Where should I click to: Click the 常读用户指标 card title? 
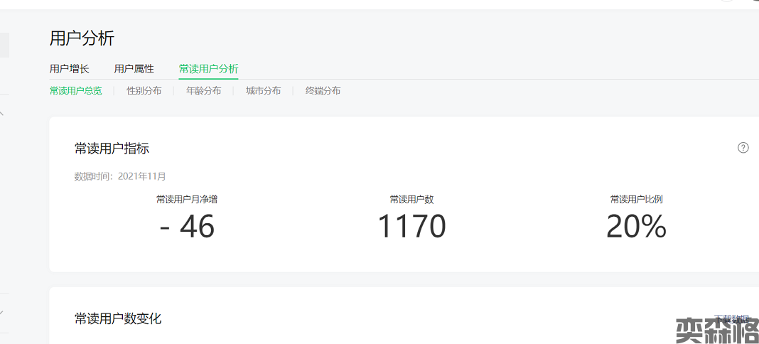point(112,149)
